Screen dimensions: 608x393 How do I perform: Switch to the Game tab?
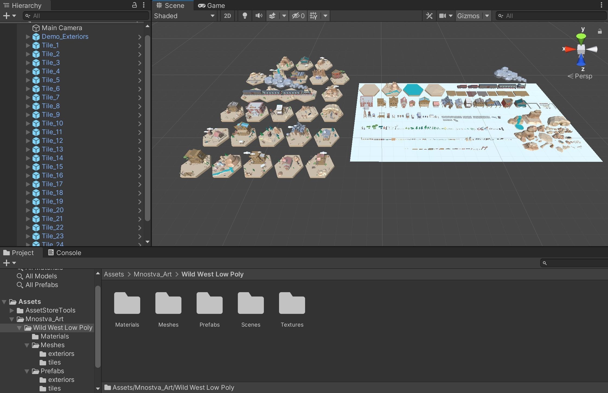[x=212, y=5]
